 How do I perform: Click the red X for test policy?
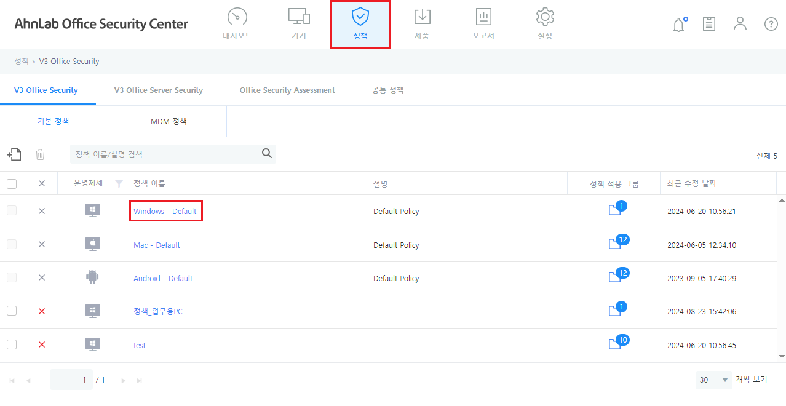pyautogui.click(x=42, y=344)
